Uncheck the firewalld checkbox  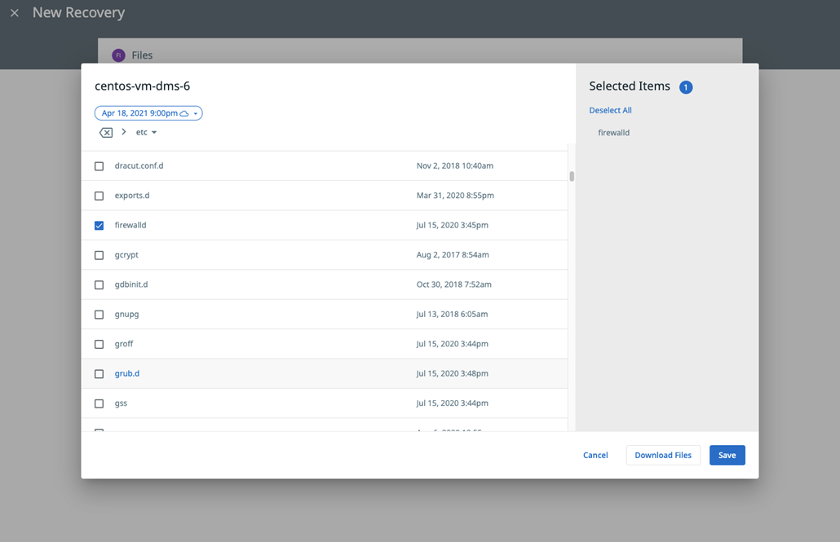tap(99, 226)
